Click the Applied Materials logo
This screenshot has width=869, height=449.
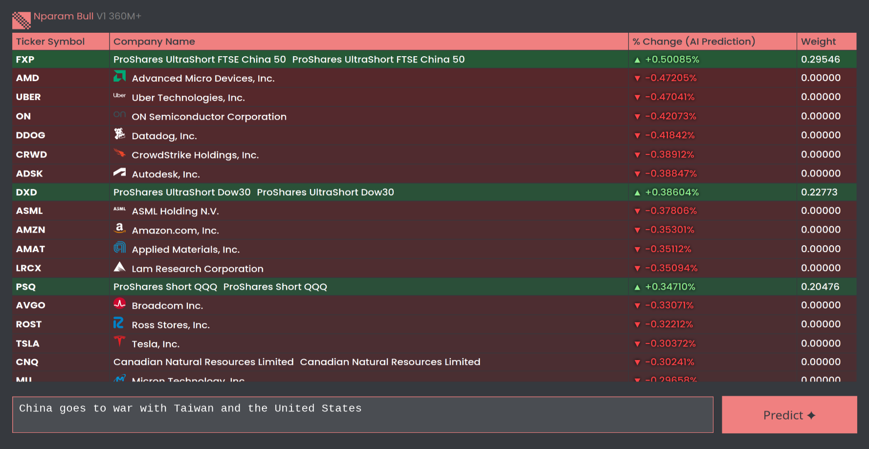click(x=120, y=247)
